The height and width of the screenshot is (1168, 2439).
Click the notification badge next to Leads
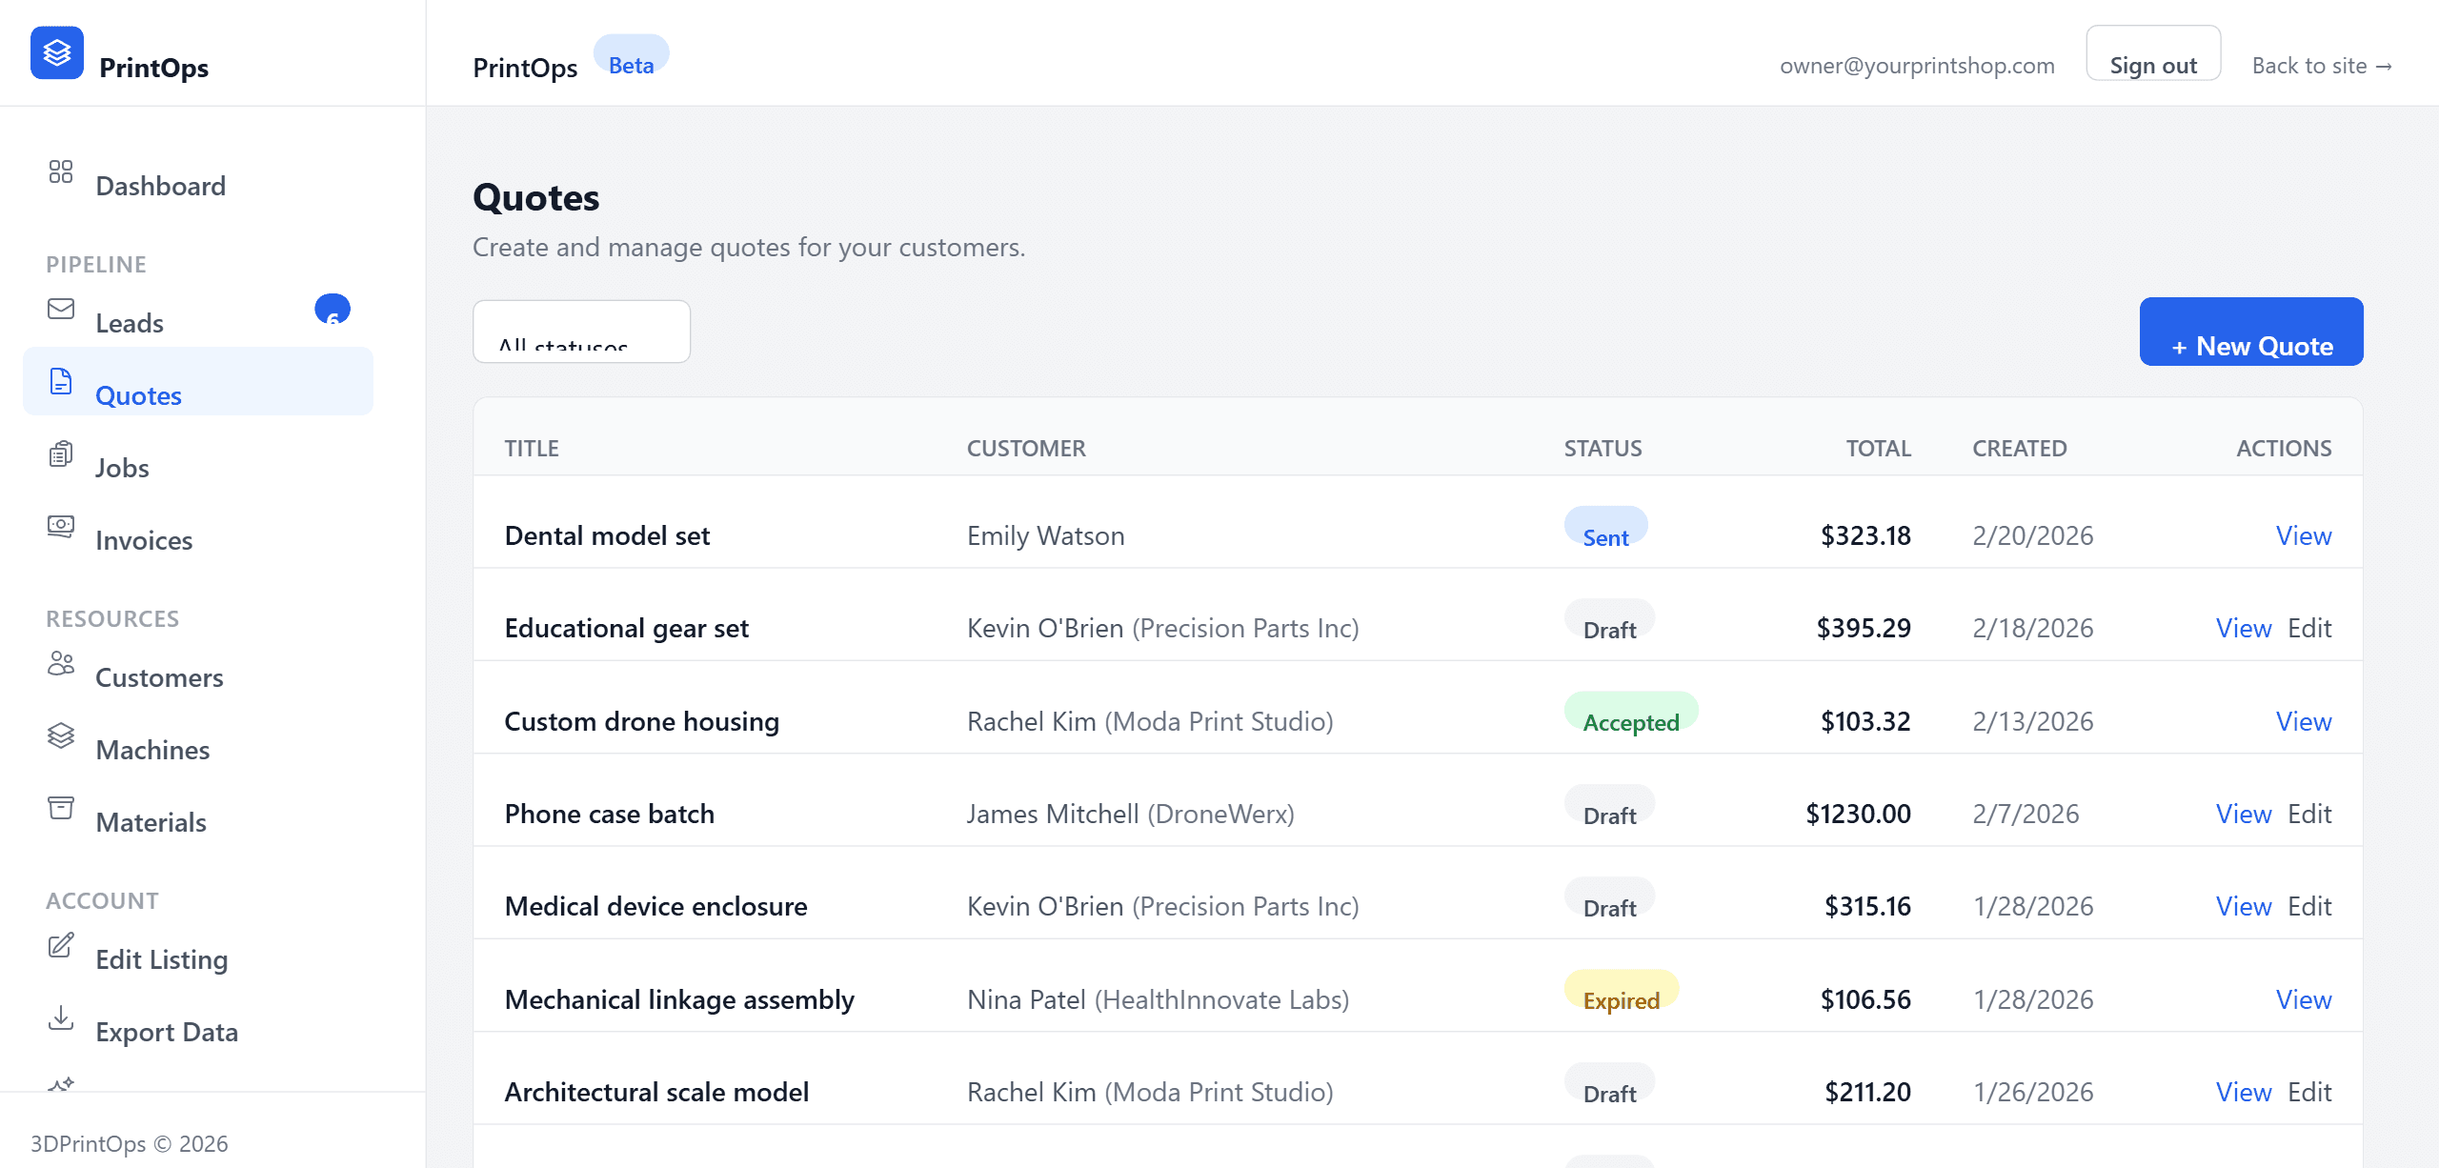pyautogui.click(x=332, y=309)
